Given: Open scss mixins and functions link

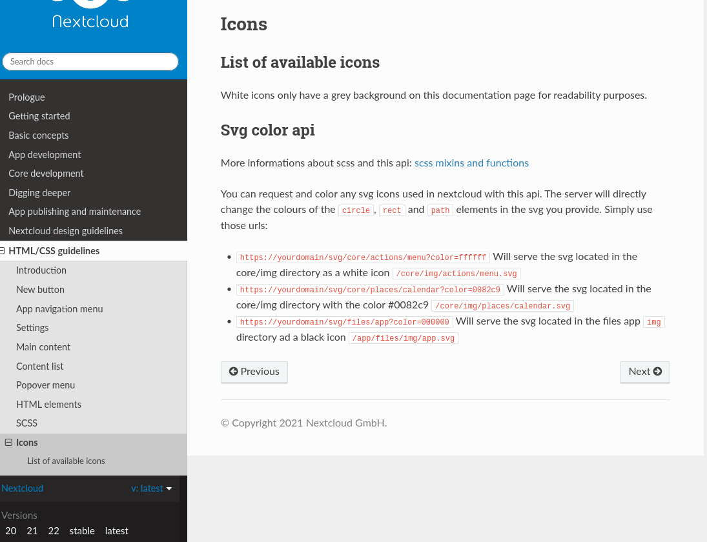Looking at the screenshot, I should [x=471, y=163].
